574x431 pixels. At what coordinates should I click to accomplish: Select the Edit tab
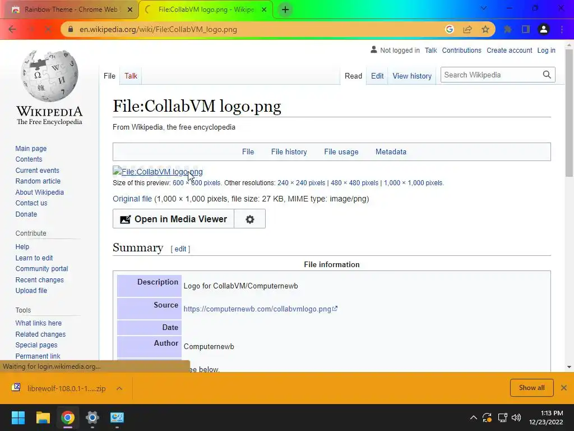(x=377, y=76)
